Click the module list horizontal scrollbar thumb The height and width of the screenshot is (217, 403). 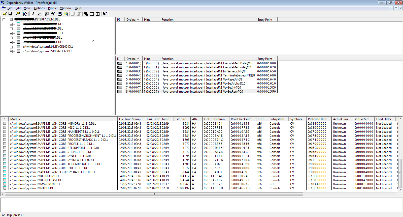(x=154, y=194)
